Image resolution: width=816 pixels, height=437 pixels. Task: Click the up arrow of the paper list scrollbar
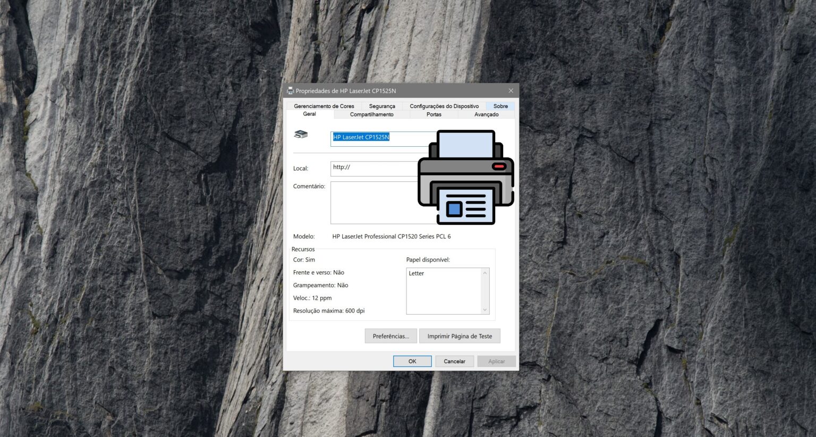(x=484, y=273)
